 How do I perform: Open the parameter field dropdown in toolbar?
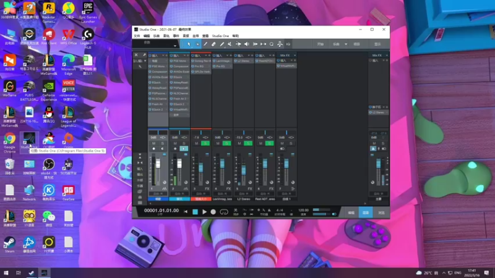click(x=174, y=46)
